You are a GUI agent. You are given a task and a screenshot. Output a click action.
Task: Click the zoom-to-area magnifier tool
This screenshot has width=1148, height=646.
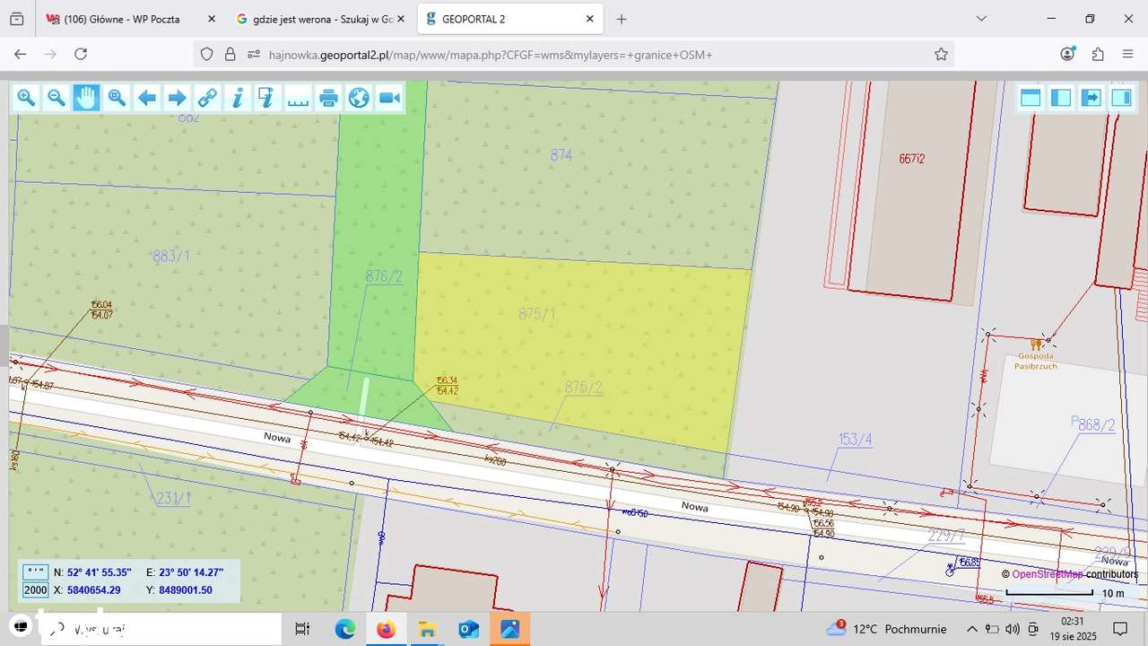117,98
